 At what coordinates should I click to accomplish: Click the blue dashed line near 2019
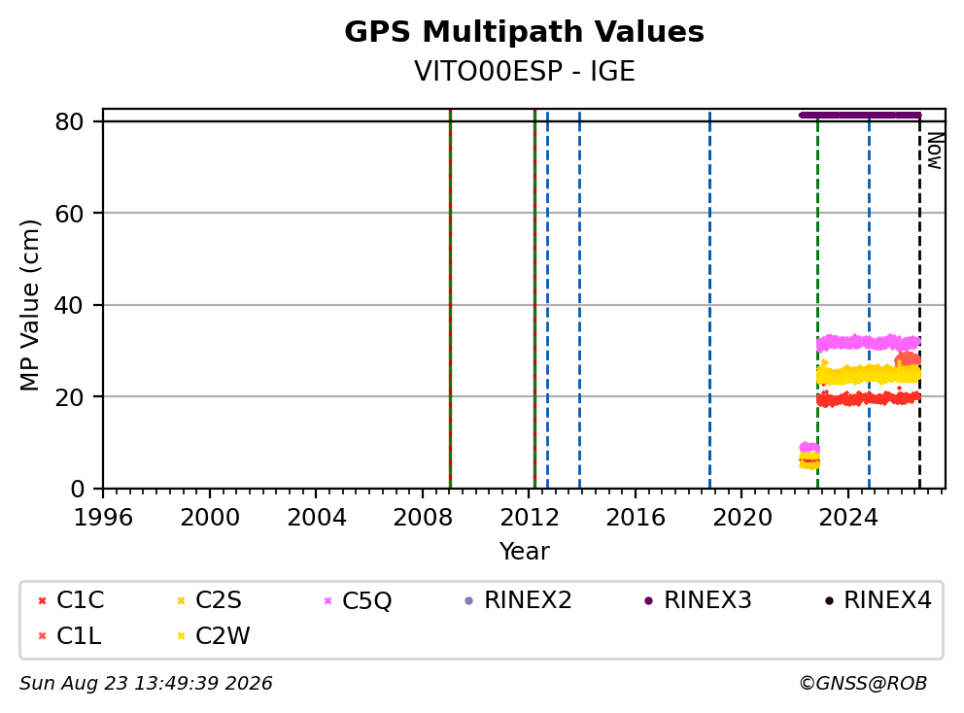709,299
